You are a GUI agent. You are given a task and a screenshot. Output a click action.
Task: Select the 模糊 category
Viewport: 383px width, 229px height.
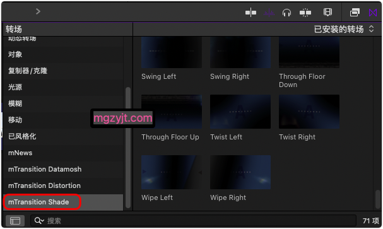click(x=63, y=103)
